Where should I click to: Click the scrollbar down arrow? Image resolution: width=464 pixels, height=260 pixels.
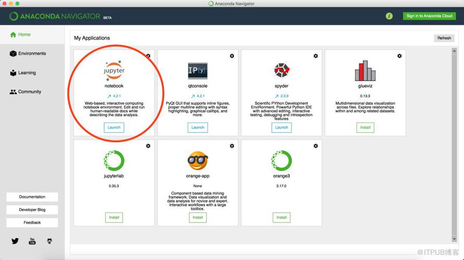(x=454, y=239)
